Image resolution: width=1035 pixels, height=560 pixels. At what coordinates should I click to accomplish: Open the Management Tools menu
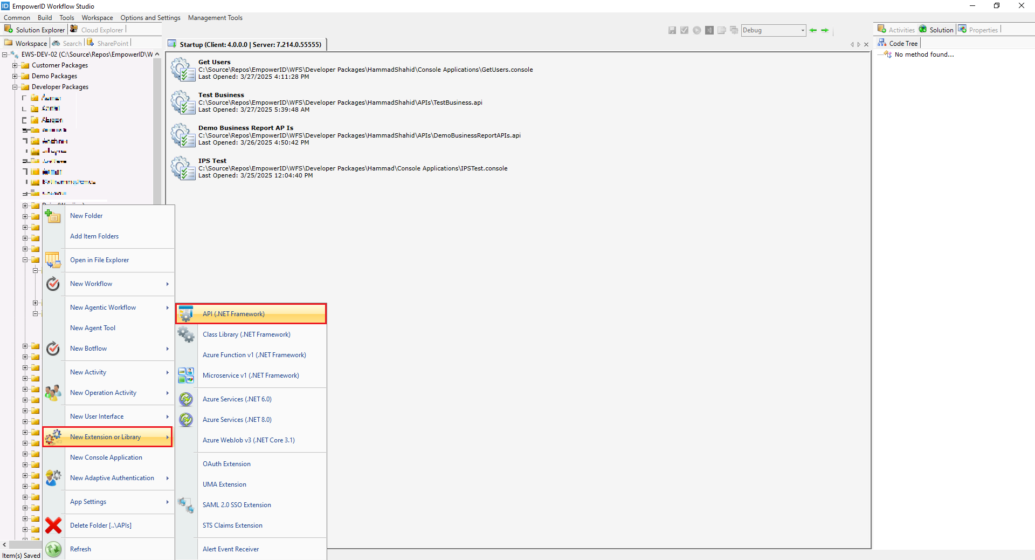(215, 18)
